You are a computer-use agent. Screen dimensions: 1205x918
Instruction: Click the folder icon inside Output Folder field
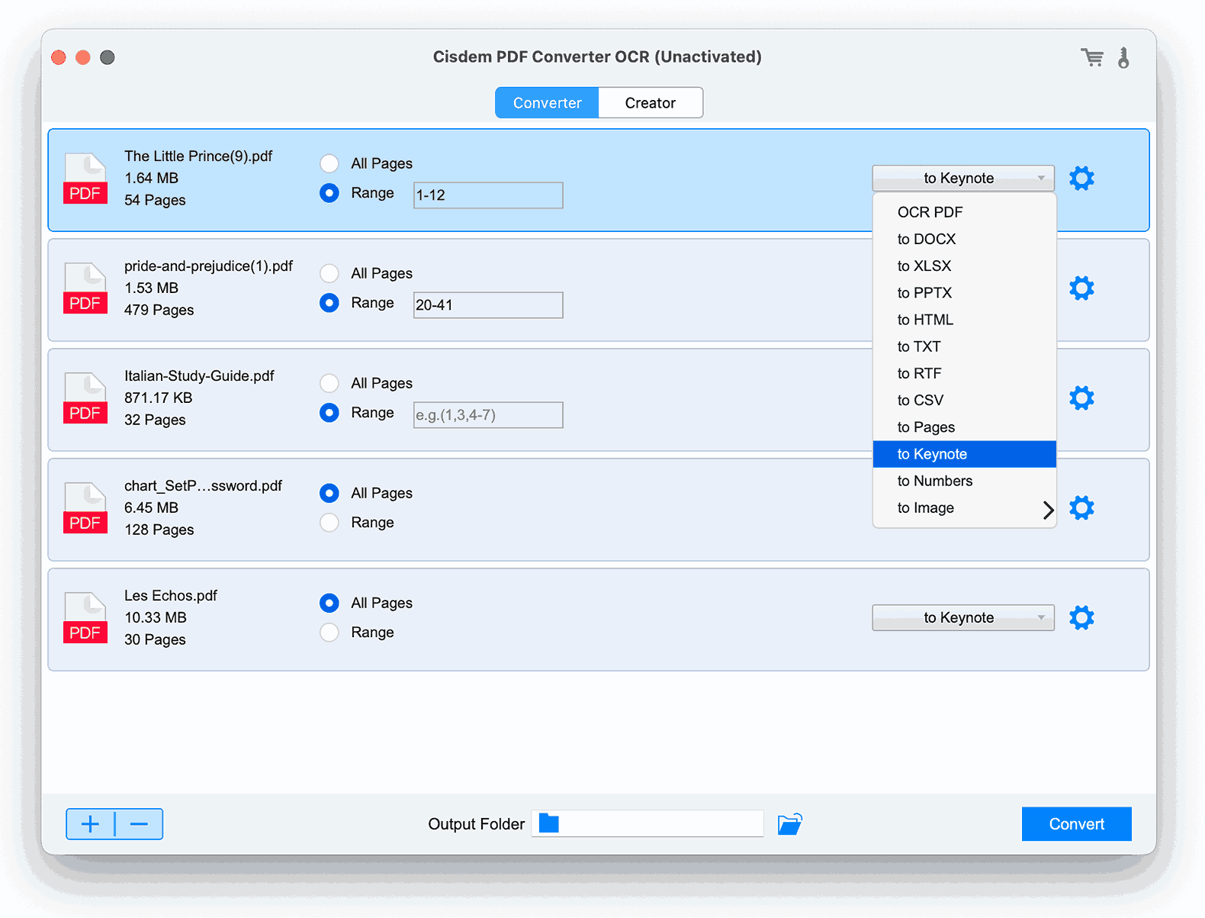coord(549,823)
